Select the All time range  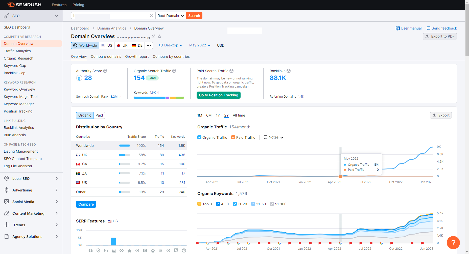[x=239, y=115]
